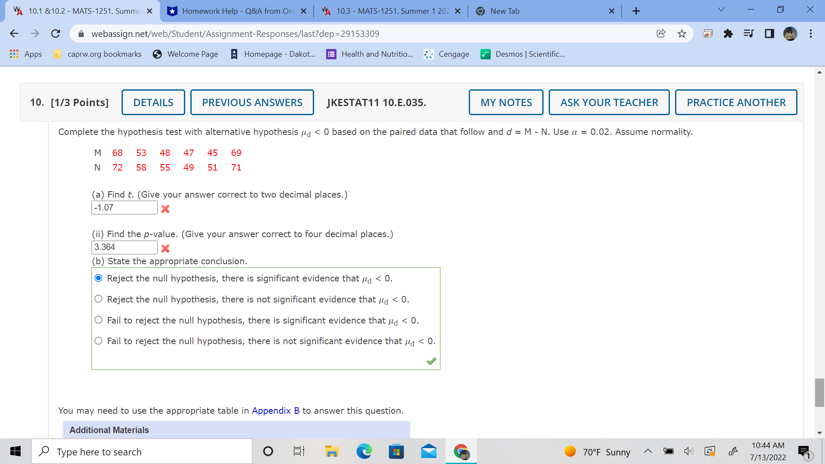Open the media control icon in the toolbar
The width and height of the screenshot is (825, 464).
[x=749, y=34]
